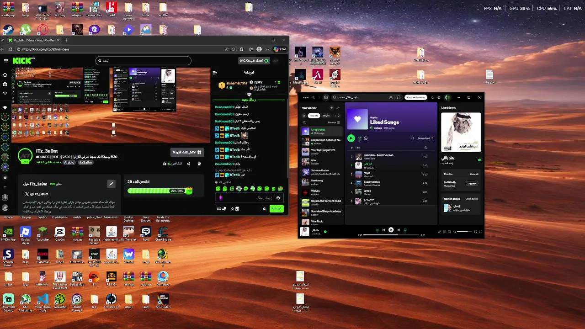
Task: Open the ARC Raiders desktop shortcut
Action: tap(163, 302)
